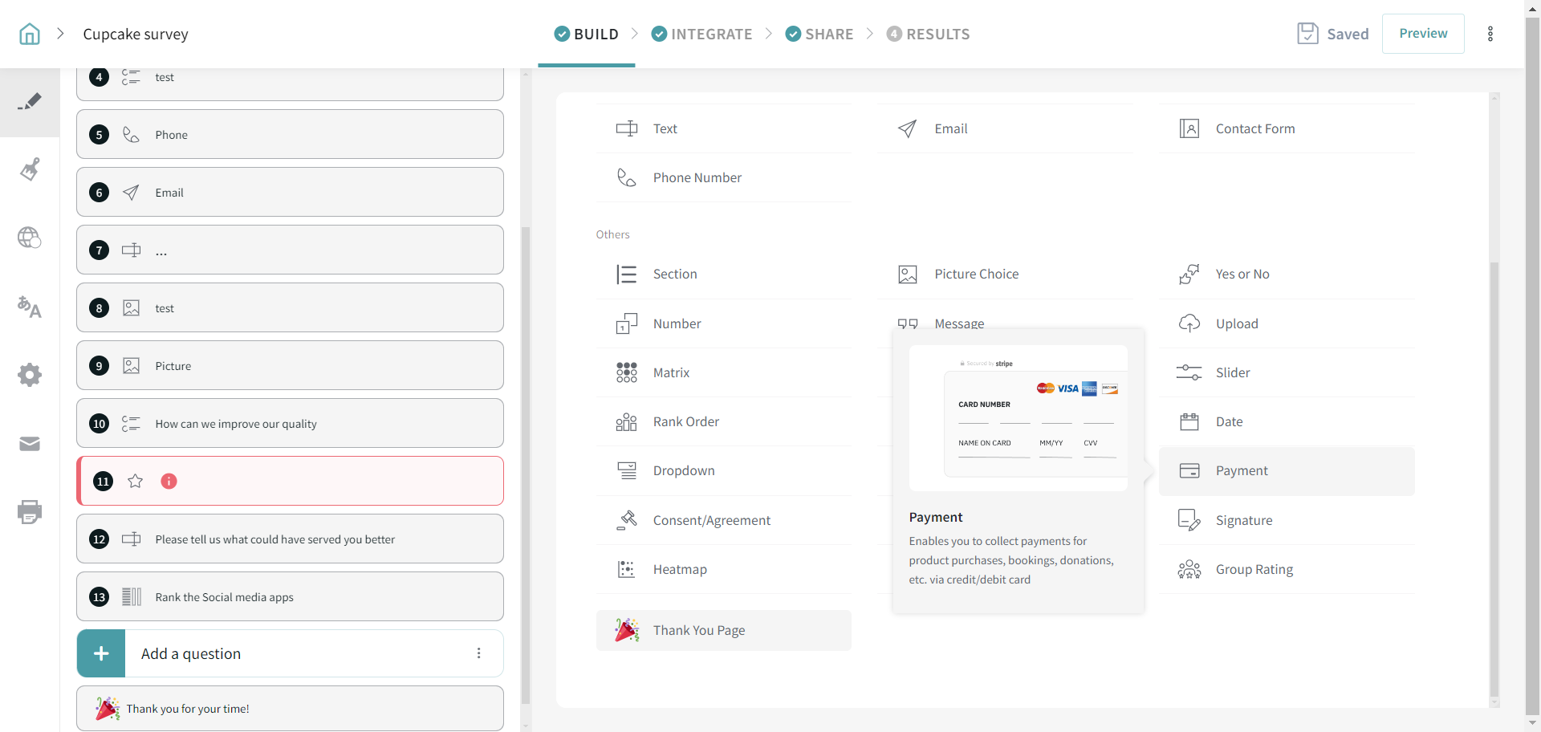This screenshot has width=1541, height=732.
Task: Choose the Yes or No question type
Action: click(x=1242, y=274)
